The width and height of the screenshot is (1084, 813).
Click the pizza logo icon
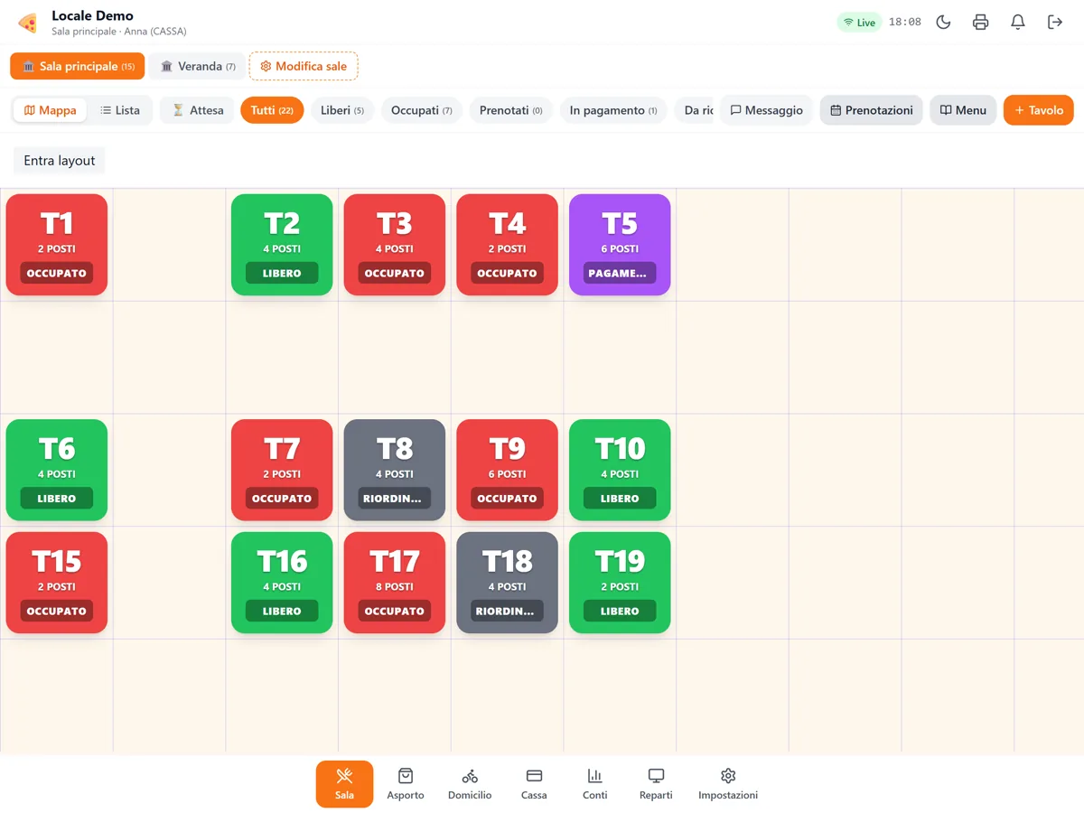tap(27, 23)
